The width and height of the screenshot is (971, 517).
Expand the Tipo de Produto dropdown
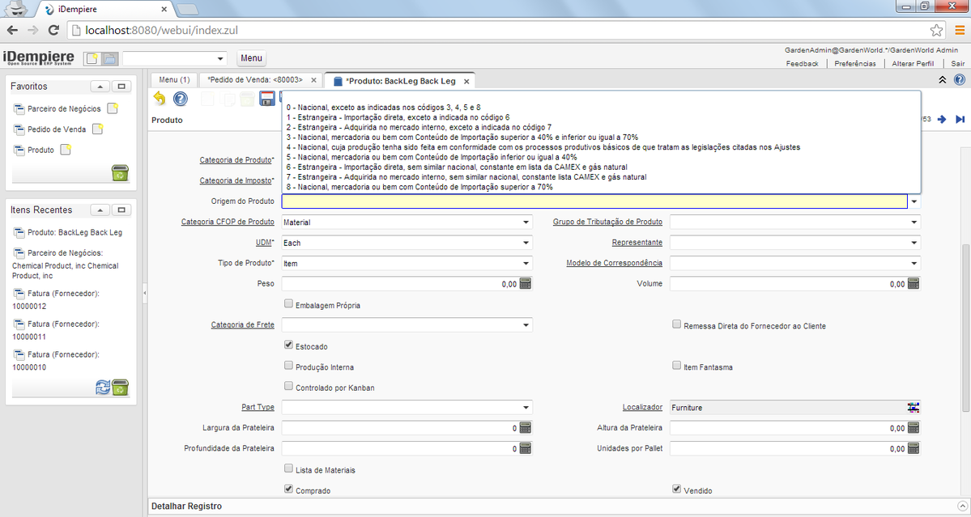[x=526, y=263]
